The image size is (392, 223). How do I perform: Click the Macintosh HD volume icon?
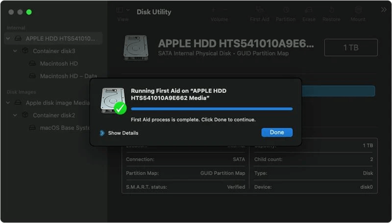(x=32, y=63)
